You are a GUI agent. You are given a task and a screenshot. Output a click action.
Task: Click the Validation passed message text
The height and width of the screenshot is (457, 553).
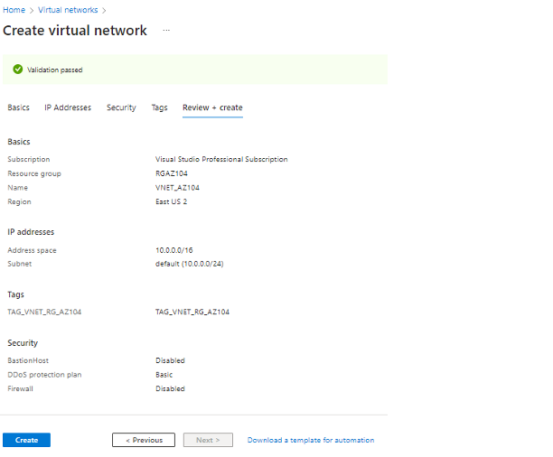54,70
